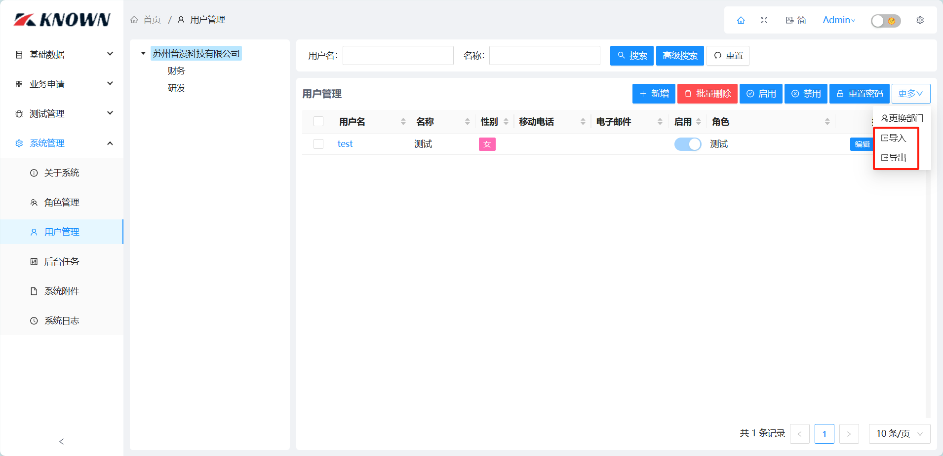
Task: Open the 更多 actions dropdown
Action: click(911, 94)
